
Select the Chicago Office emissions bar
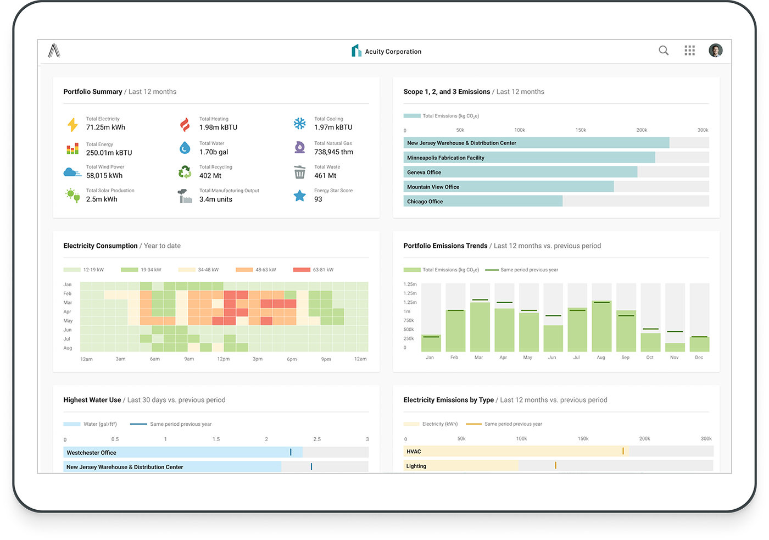pos(483,202)
